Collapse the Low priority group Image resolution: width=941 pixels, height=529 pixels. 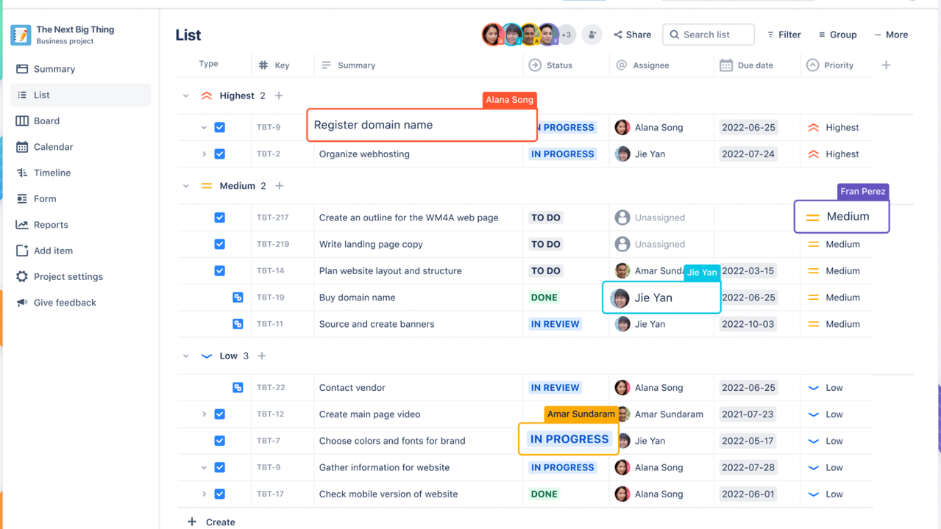tap(185, 356)
